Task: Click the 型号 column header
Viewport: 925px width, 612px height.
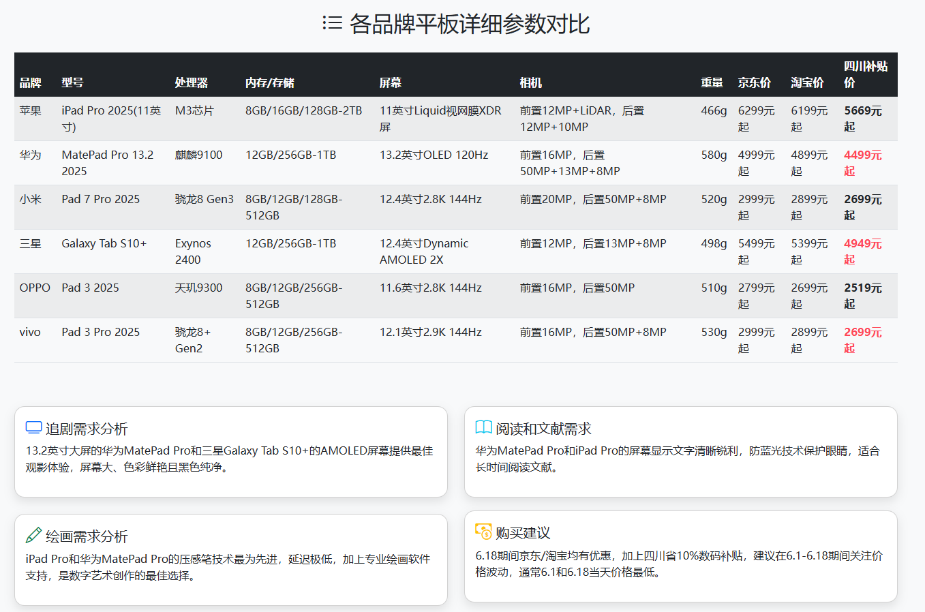Action: pyautogui.click(x=73, y=82)
